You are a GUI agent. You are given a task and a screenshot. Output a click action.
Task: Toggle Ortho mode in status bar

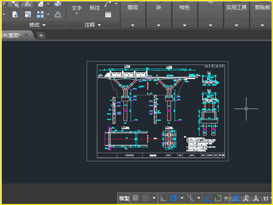(x=163, y=198)
